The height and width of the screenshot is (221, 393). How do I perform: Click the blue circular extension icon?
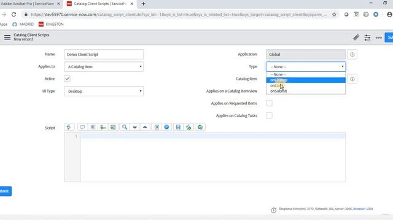tap(376, 15)
